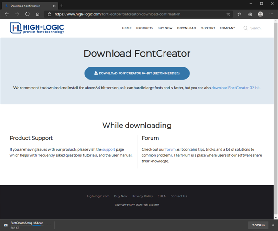
Task: Open the PRODUCTS menu item
Action: coord(145,28)
